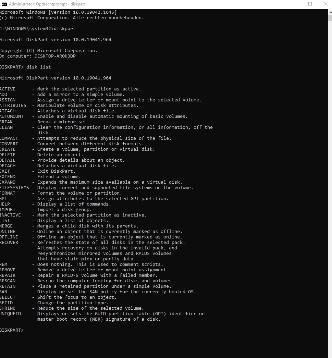
Task: Minimize the diskpart command window
Action: [x=295, y=4]
